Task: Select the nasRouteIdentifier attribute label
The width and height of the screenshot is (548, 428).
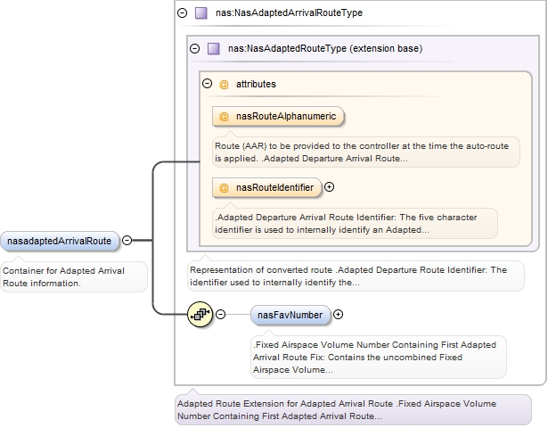Action: 274,187
